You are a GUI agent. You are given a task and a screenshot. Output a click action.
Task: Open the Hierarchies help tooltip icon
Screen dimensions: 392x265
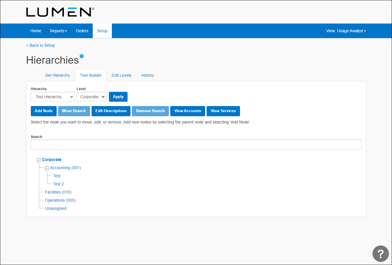point(82,56)
